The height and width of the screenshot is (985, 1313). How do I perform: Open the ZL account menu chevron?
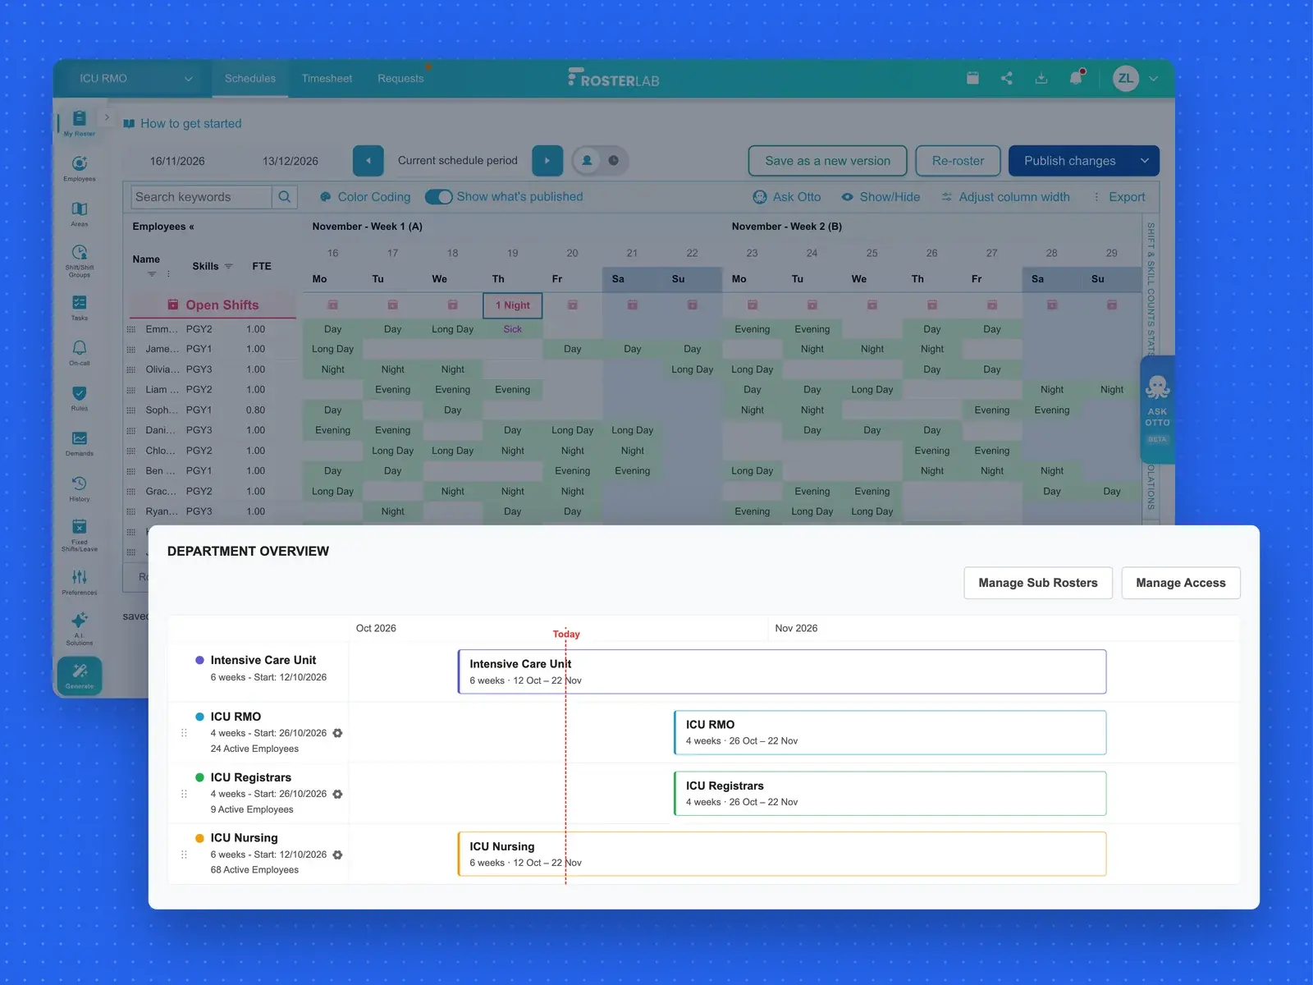coord(1153,79)
